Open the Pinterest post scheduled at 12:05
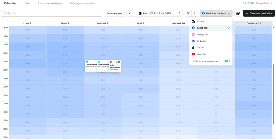 [115, 66]
